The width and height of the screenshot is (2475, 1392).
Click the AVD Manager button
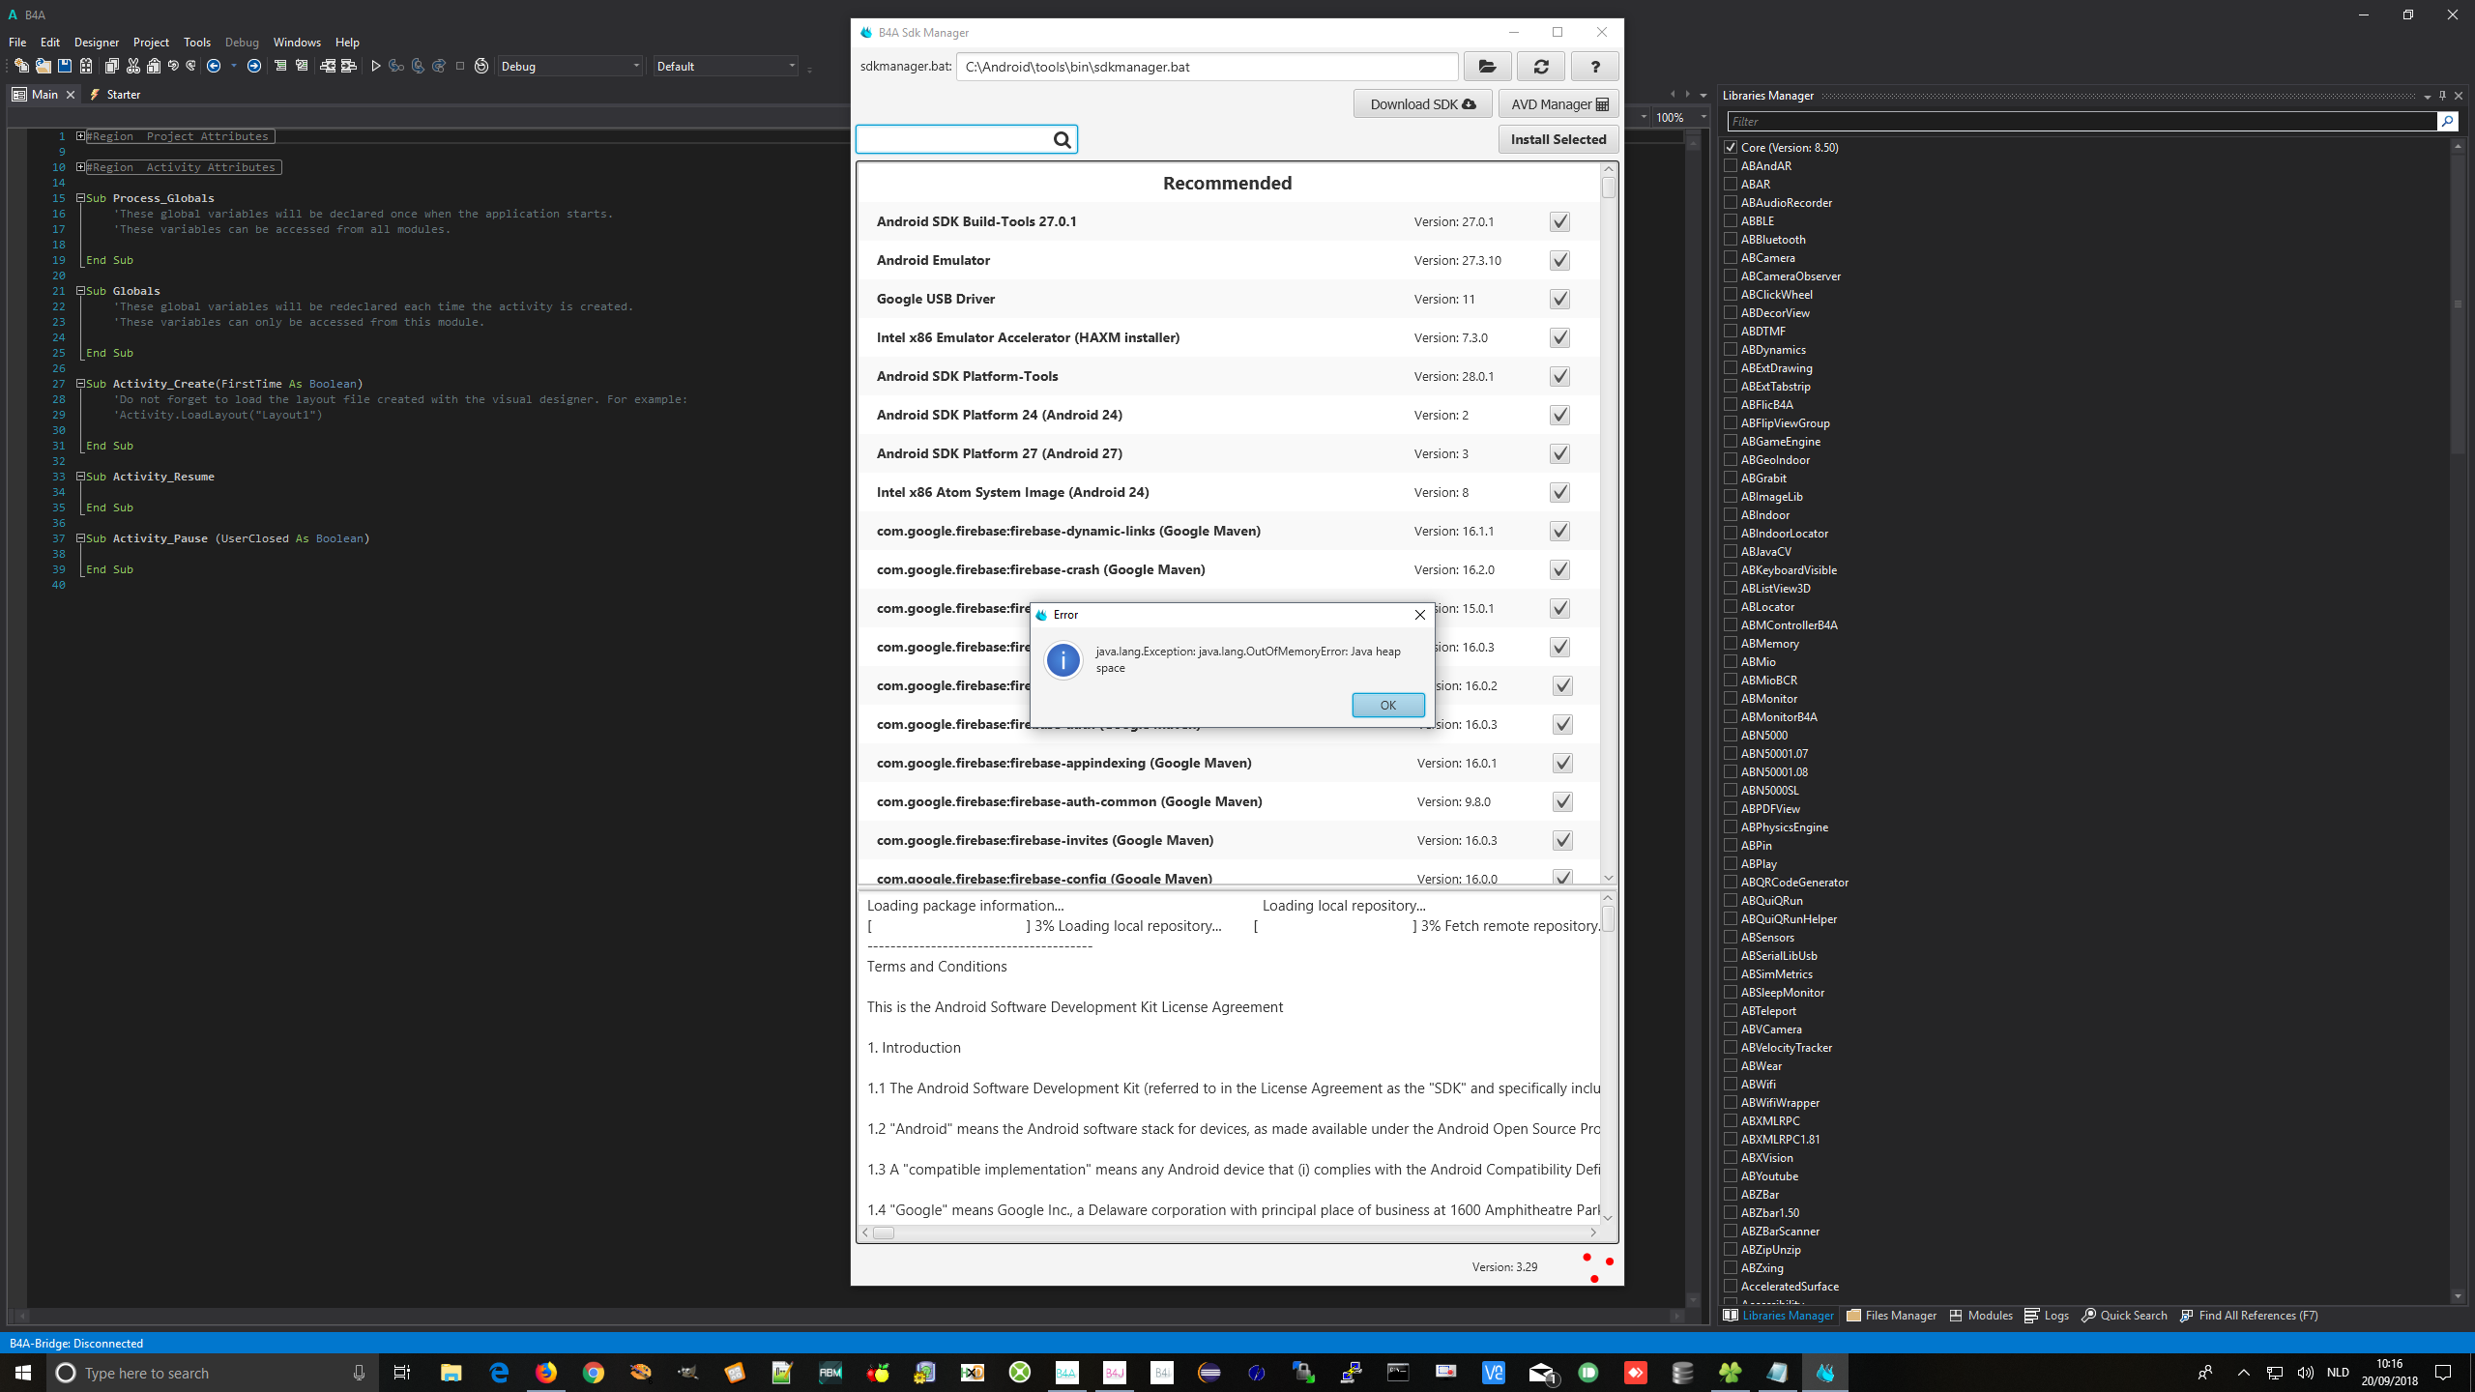pyautogui.click(x=1558, y=104)
